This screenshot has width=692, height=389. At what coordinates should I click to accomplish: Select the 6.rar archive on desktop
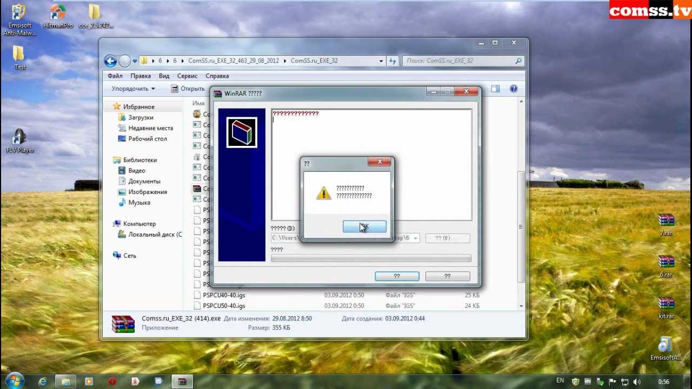click(666, 266)
